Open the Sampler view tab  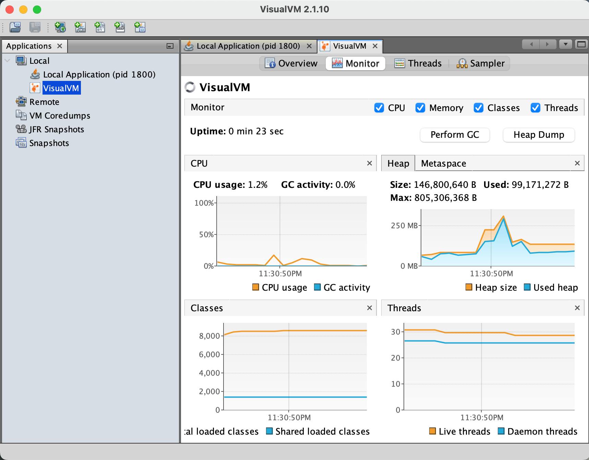481,63
